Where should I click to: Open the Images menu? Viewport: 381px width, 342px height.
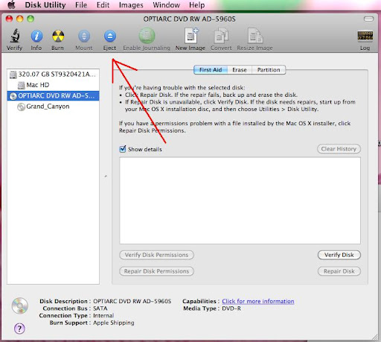pos(131,4)
